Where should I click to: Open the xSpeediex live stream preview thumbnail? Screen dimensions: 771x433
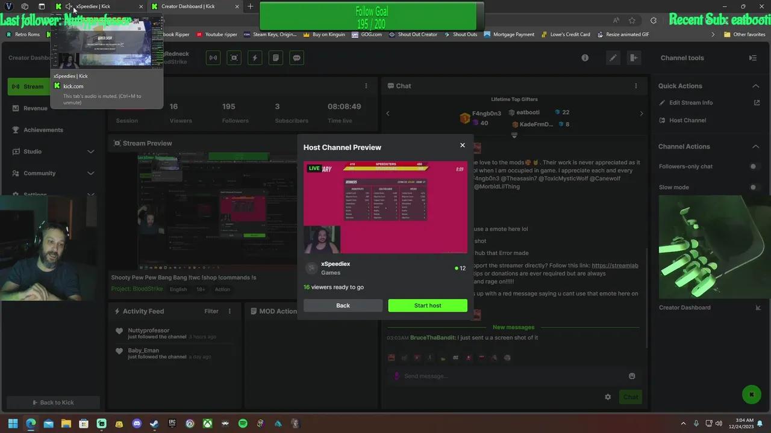(x=385, y=207)
